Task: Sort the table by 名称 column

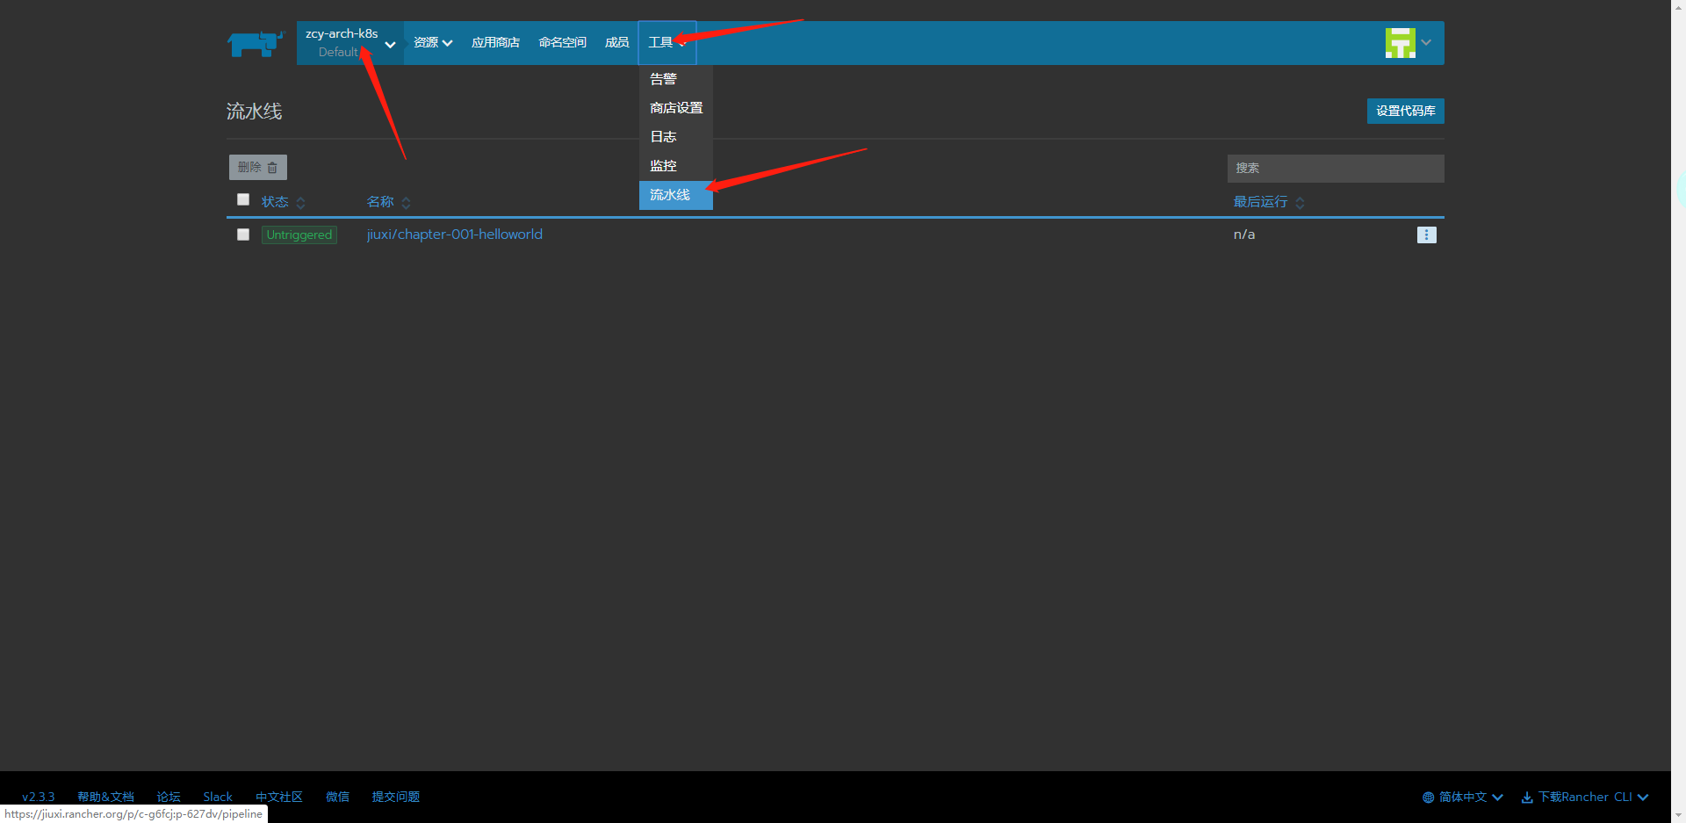Action: (388, 202)
